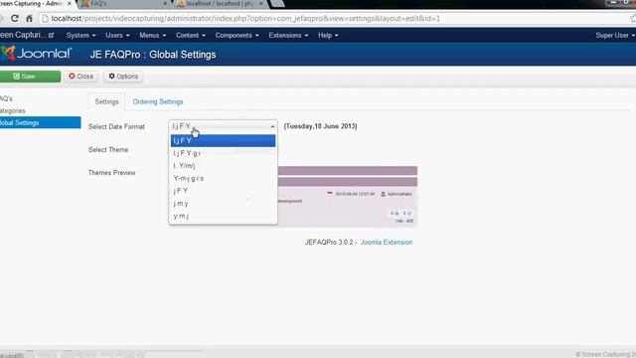Click the 'JE FAQPro : Global Settings' heading
The image size is (636, 358).
(153, 55)
